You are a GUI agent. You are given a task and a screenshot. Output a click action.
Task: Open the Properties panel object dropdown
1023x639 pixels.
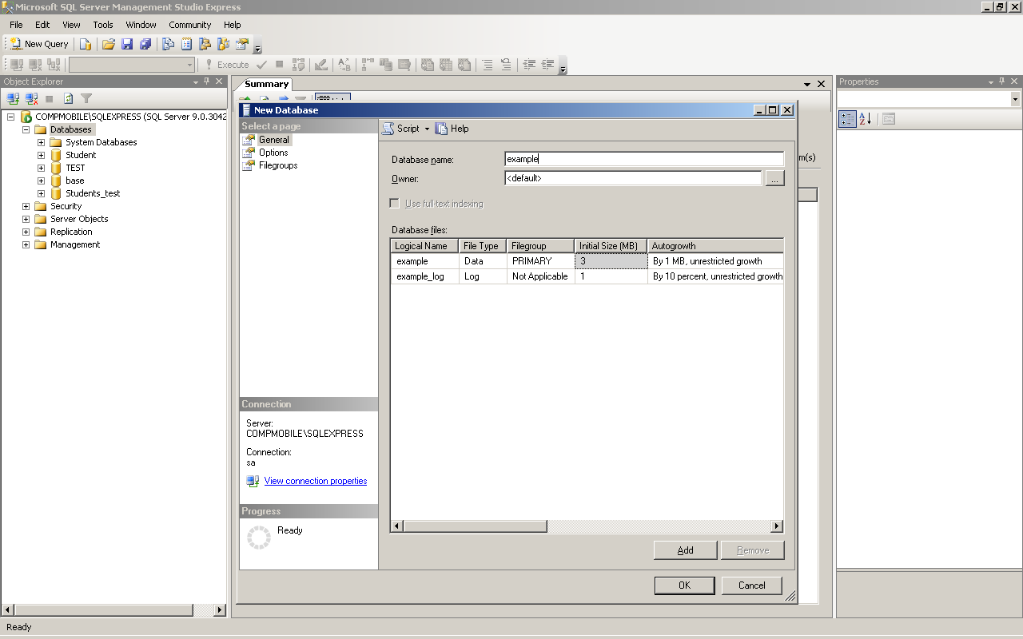[1015, 99]
